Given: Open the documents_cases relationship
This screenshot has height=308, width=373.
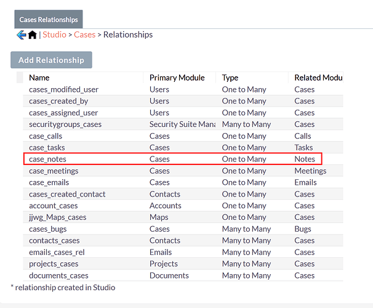Looking at the screenshot, I should pos(58,276).
